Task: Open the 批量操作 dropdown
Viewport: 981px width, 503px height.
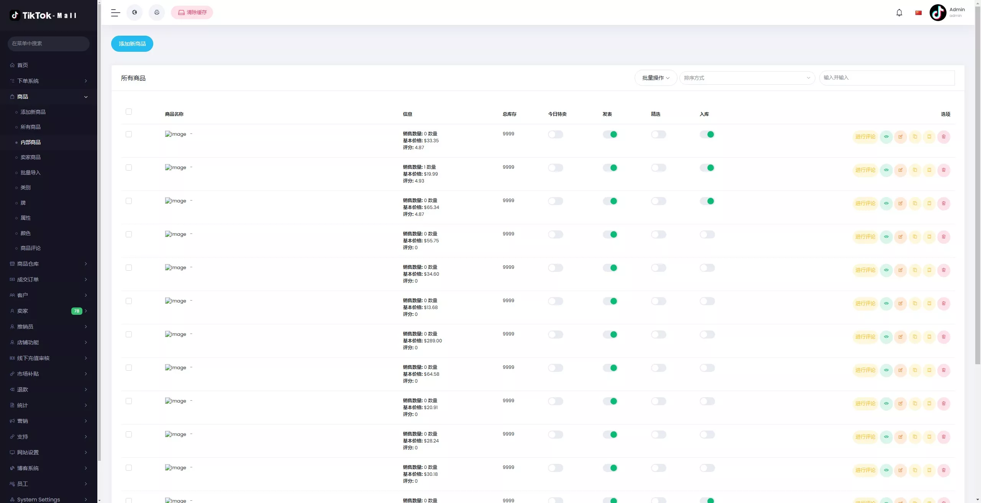Action: [656, 78]
